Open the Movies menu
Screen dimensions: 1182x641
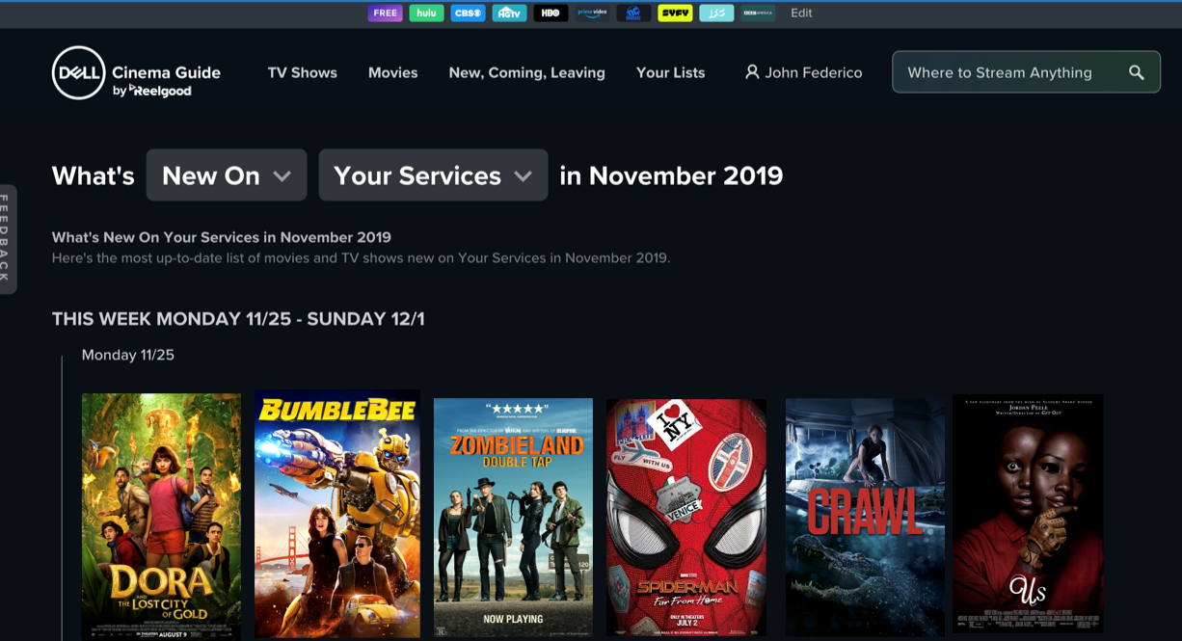pyautogui.click(x=393, y=72)
